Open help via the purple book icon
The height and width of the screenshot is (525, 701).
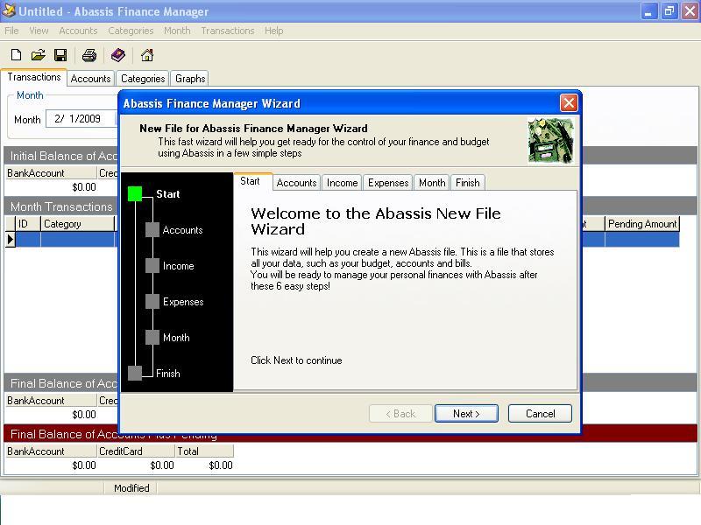coord(117,55)
